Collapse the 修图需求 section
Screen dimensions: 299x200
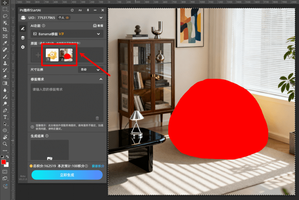[101, 79]
